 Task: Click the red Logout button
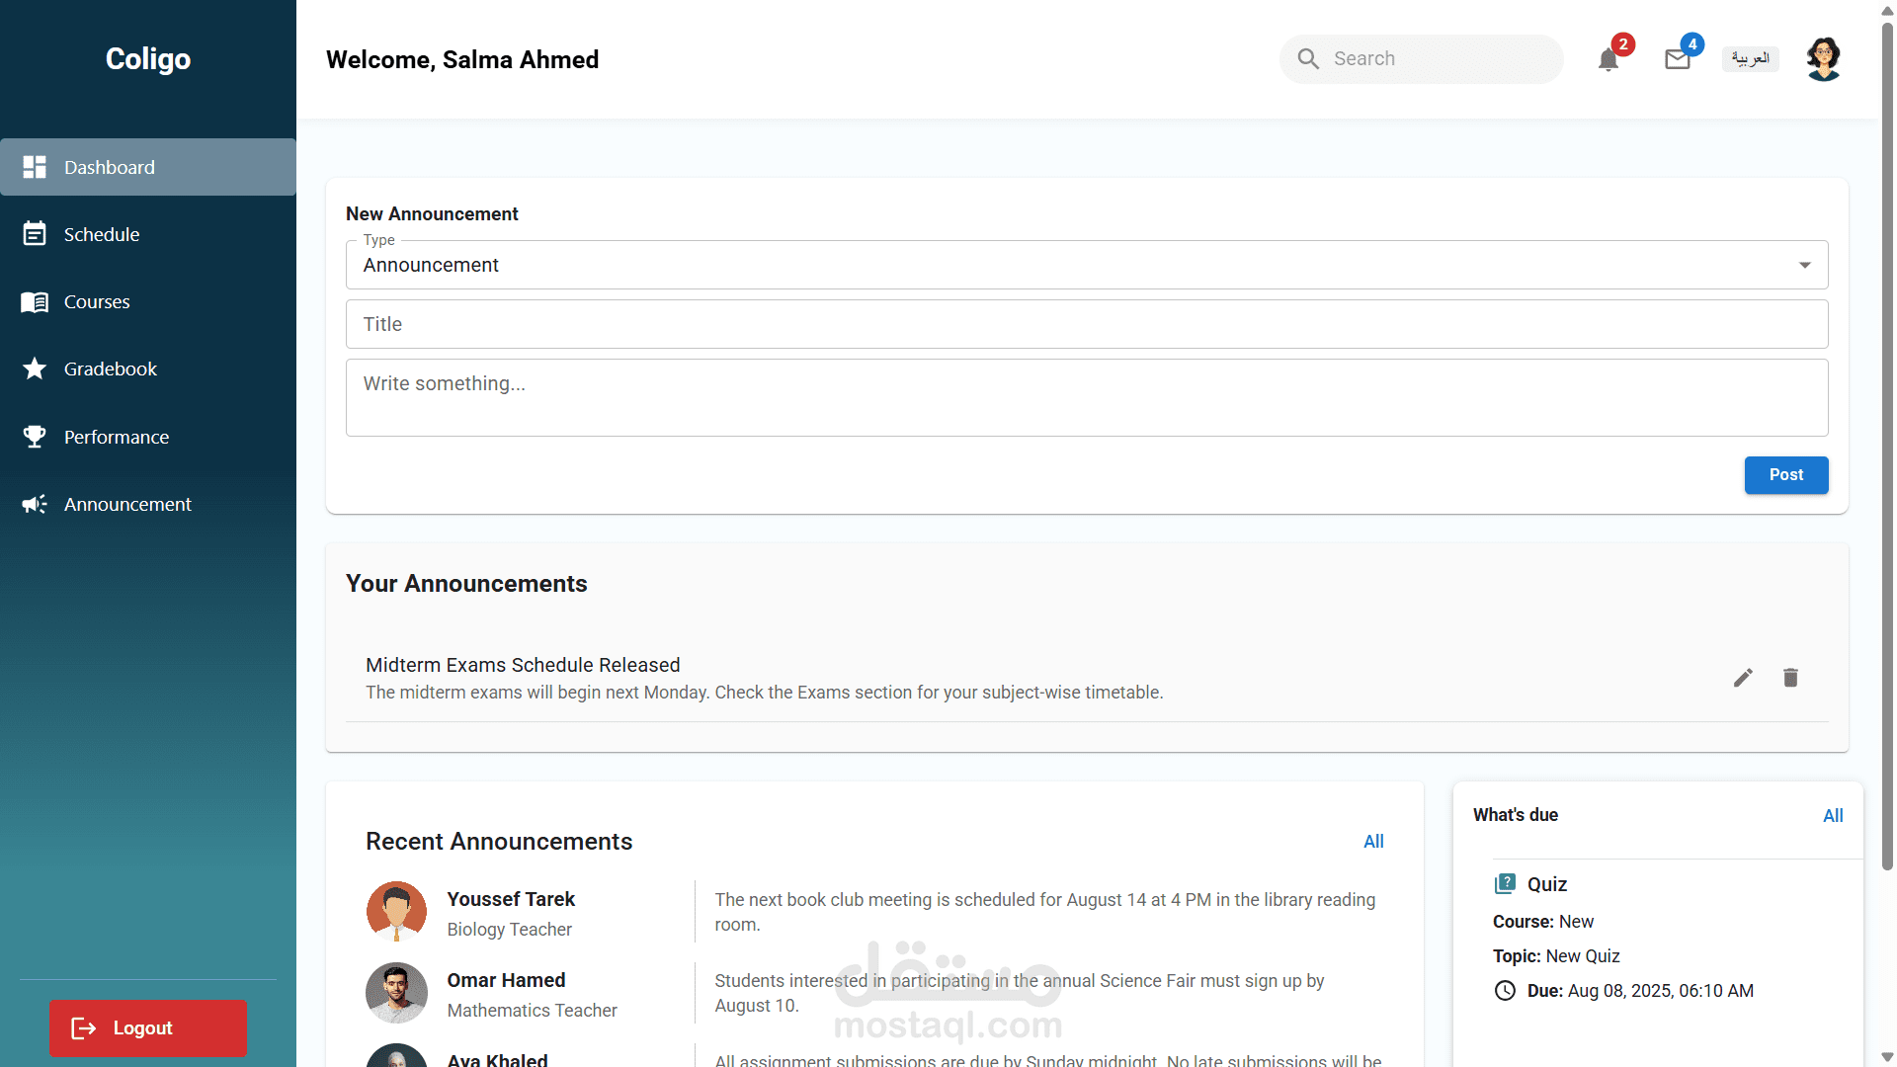[x=148, y=1027]
